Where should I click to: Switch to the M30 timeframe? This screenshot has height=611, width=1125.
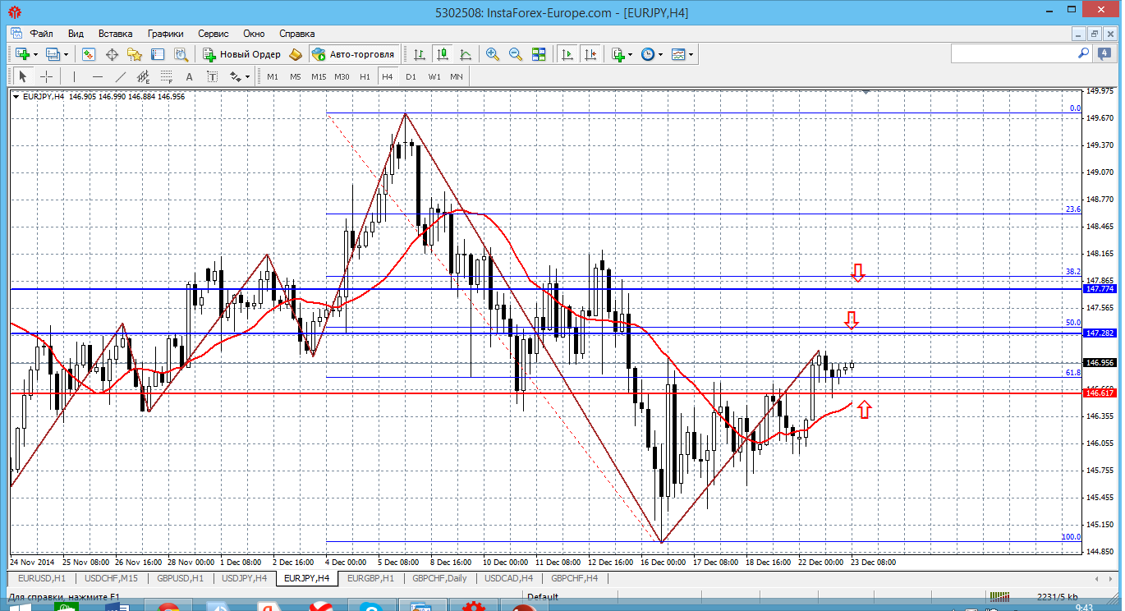[x=342, y=76]
